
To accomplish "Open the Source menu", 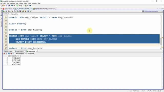I will pyautogui.click(x=21, y=3).
